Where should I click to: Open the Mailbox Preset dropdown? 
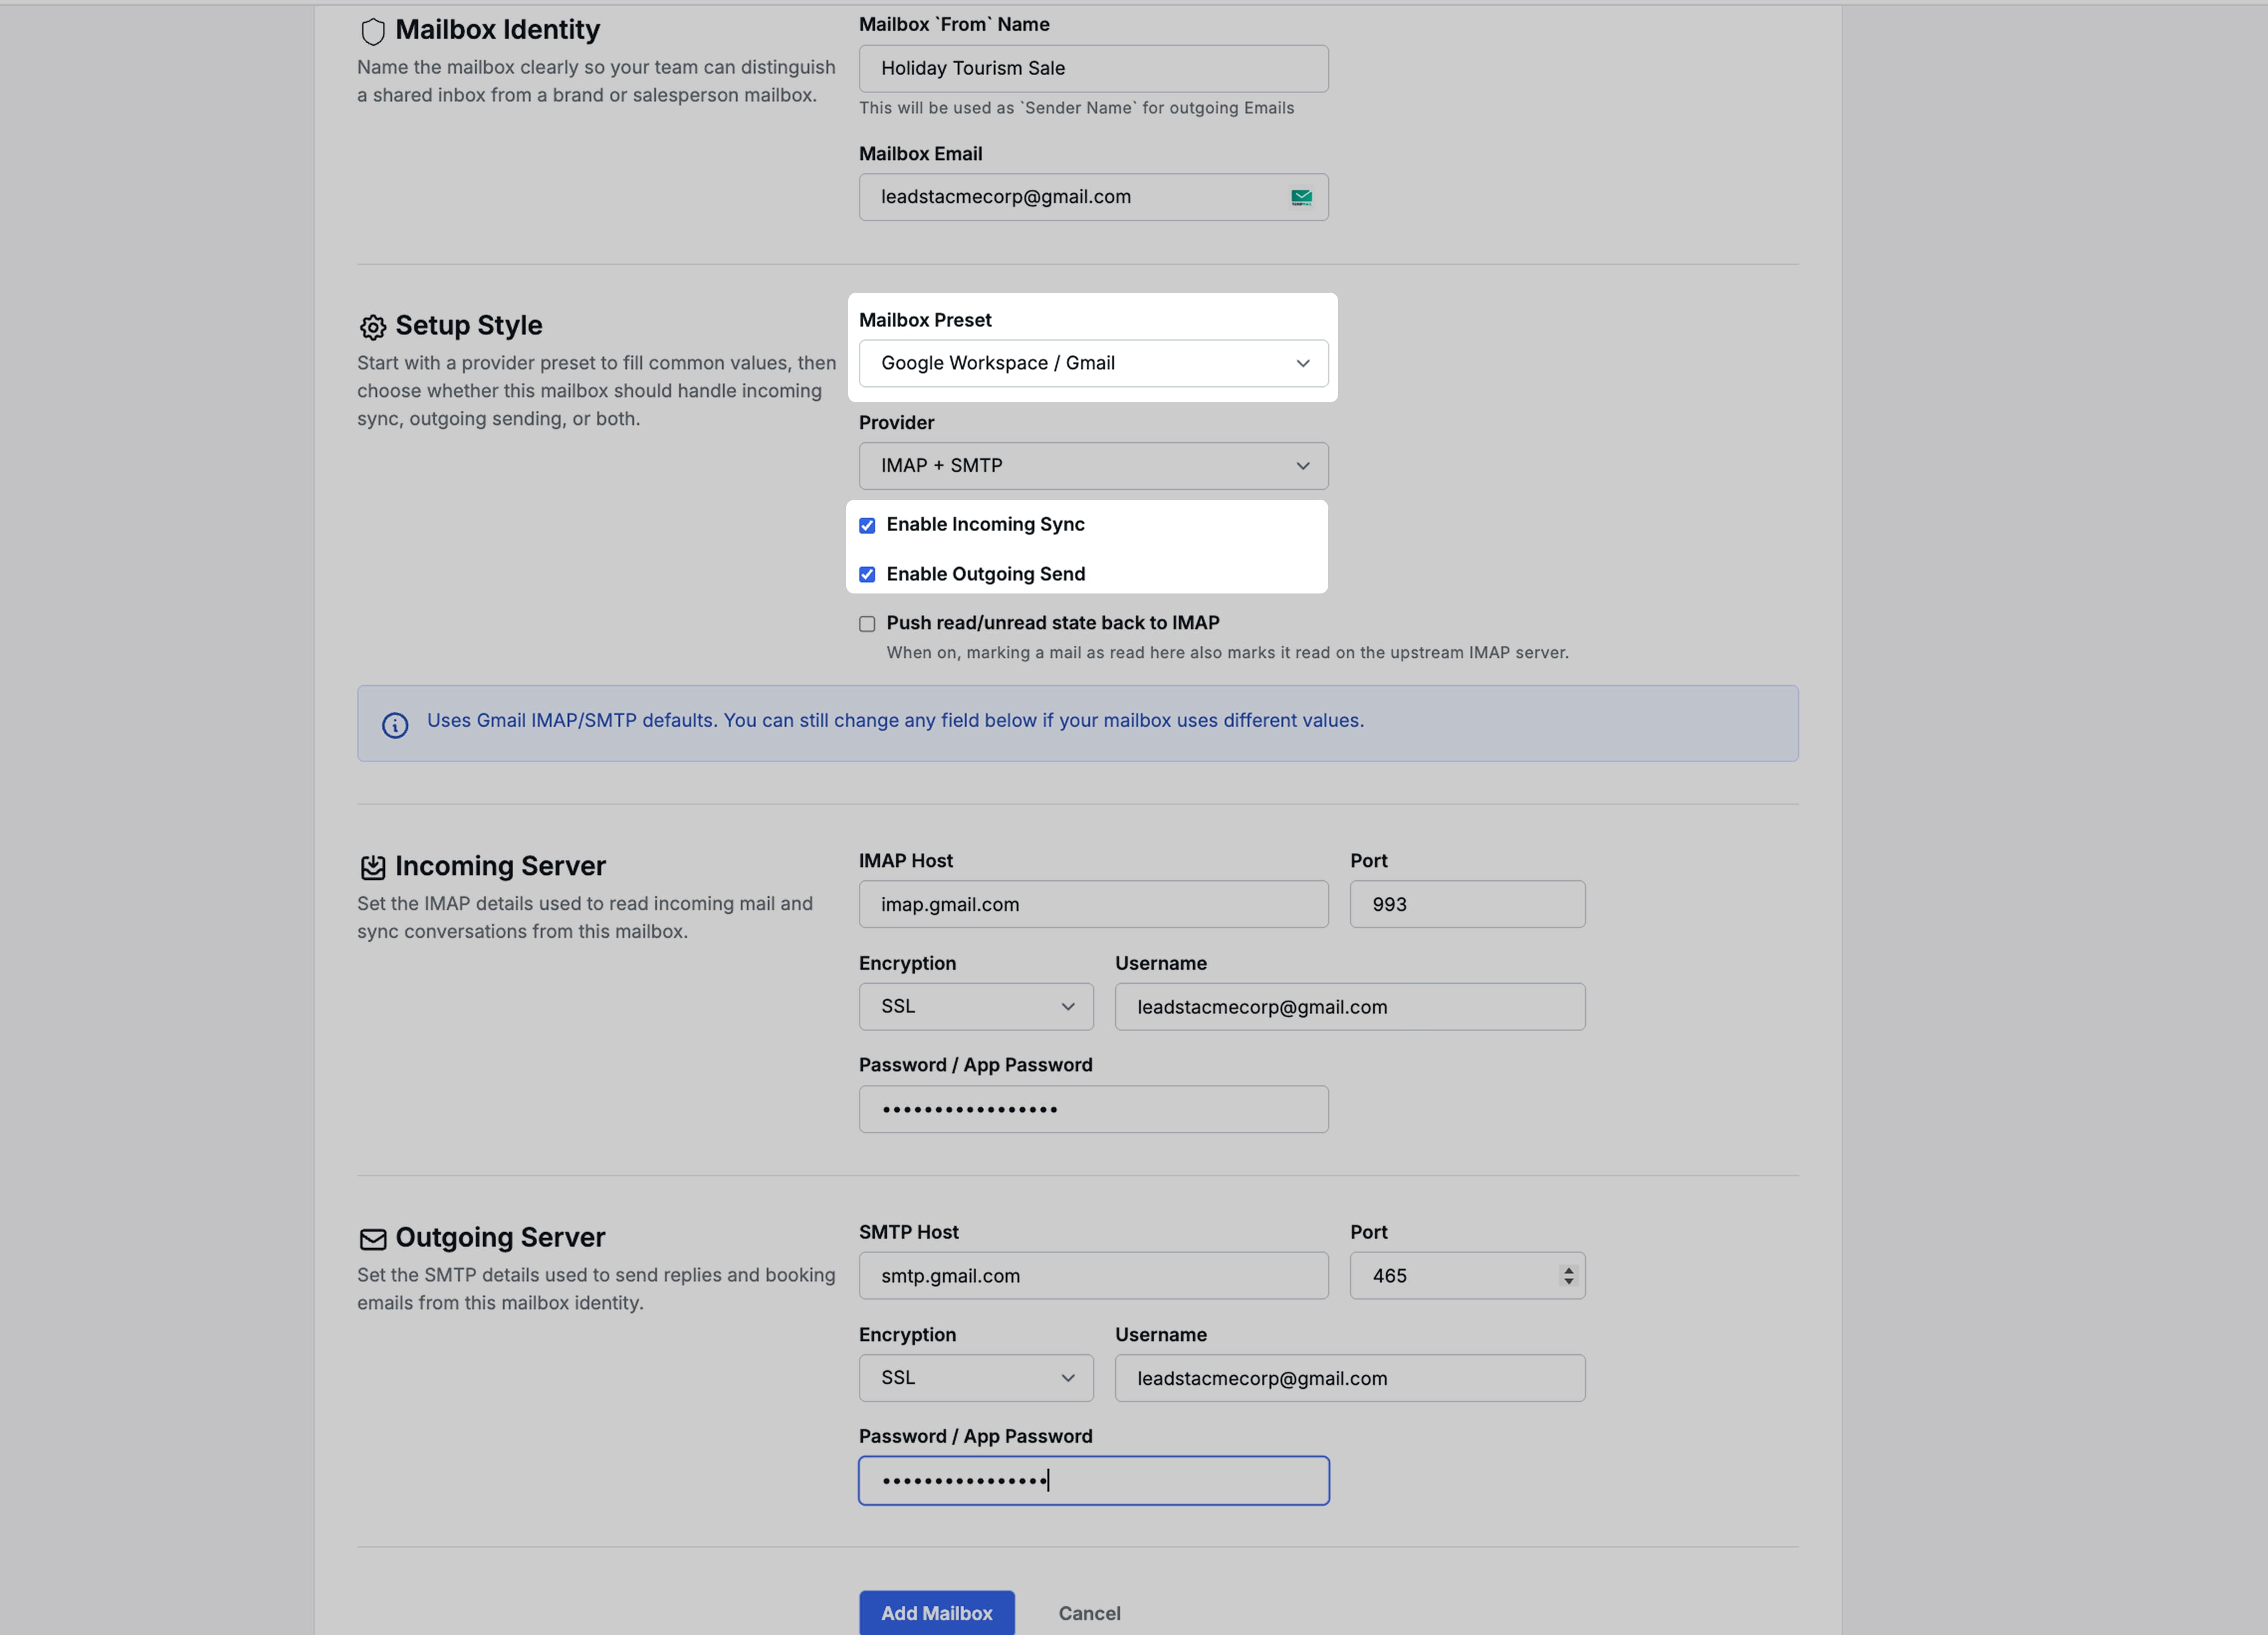tap(1093, 363)
